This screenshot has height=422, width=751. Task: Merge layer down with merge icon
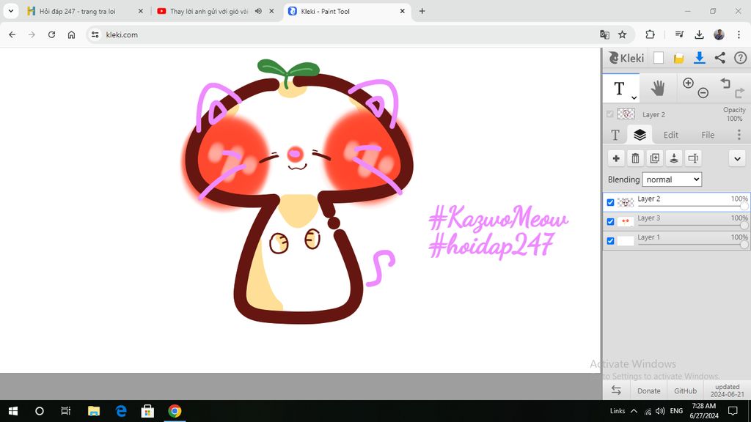673,158
